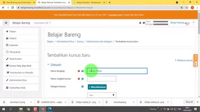Open options for the .webp download
The image size is (200, 112).
tap(65, 102)
